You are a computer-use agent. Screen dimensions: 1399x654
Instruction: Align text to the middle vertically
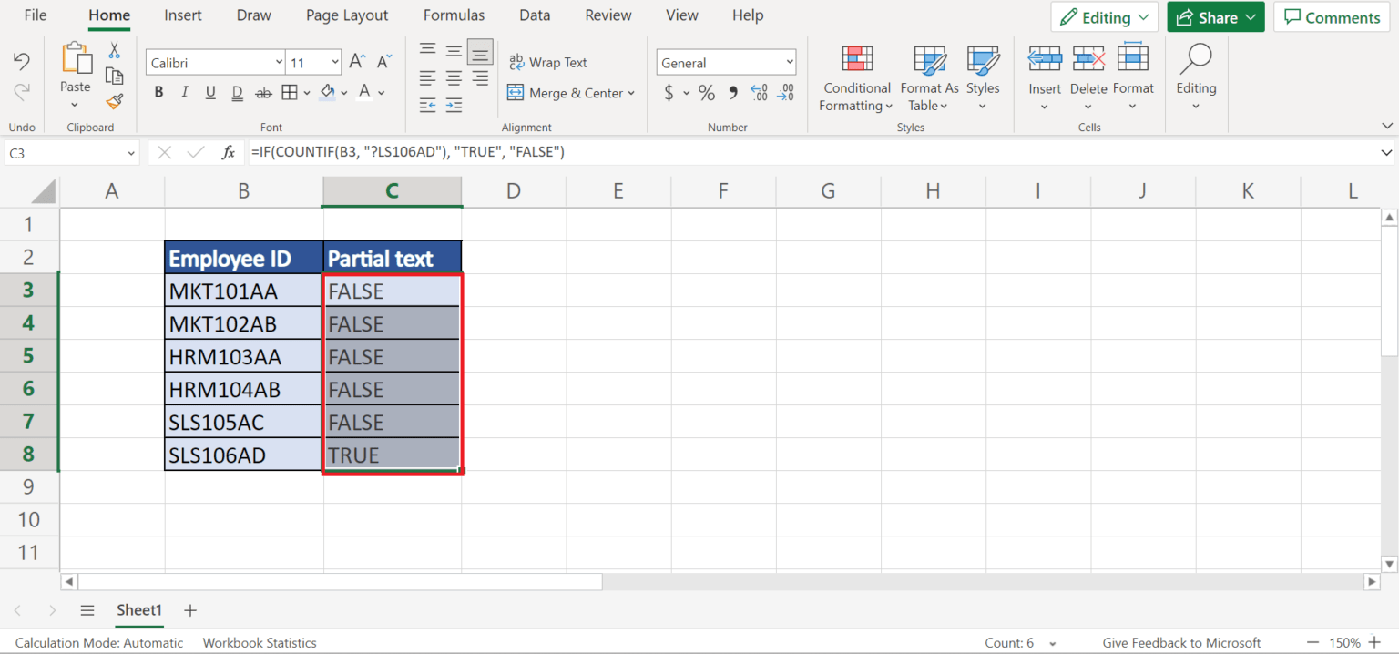click(454, 51)
